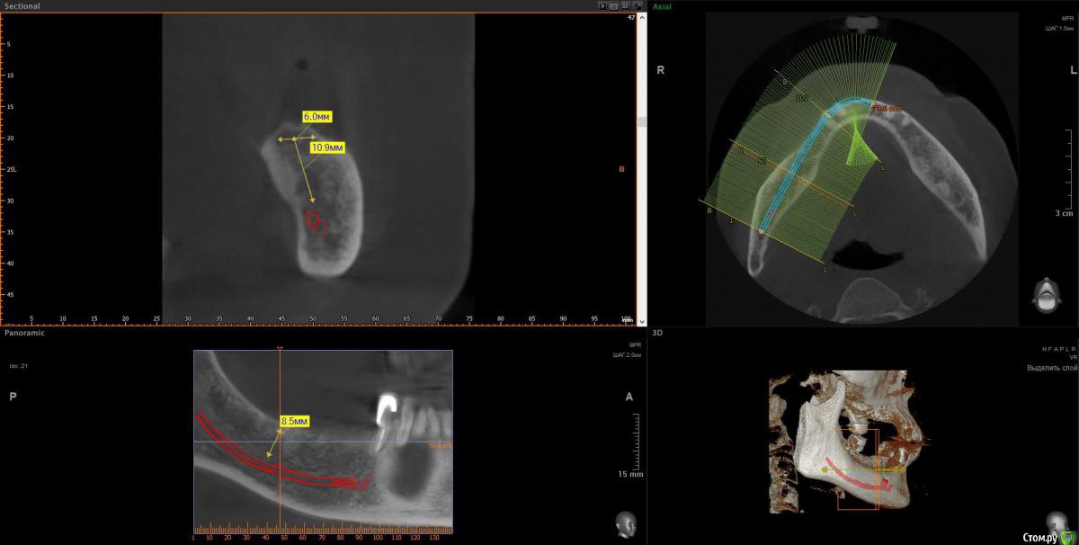This screenshot has width=1079, height=545.
Task: Click the head orientation icon in Panoramic view
Action: click(x=624, y=522)
